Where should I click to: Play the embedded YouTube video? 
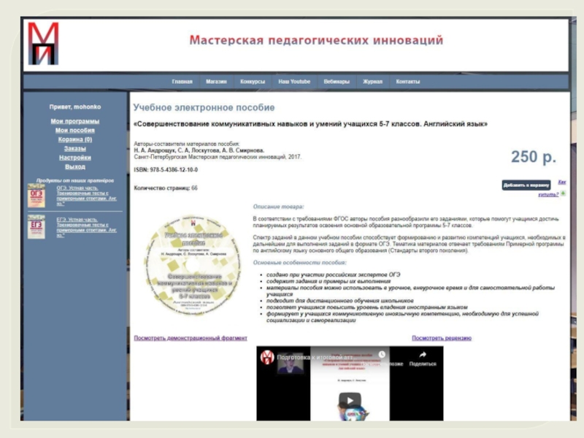pos(350,401)
